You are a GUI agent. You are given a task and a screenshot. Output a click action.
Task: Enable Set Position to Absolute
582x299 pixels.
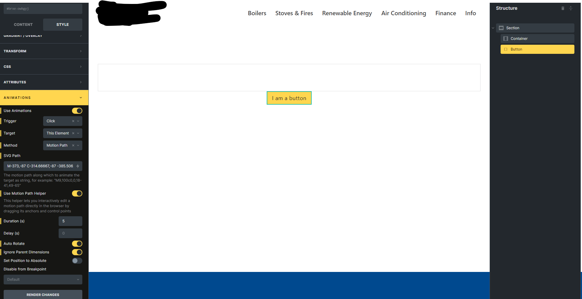point(77,261)
